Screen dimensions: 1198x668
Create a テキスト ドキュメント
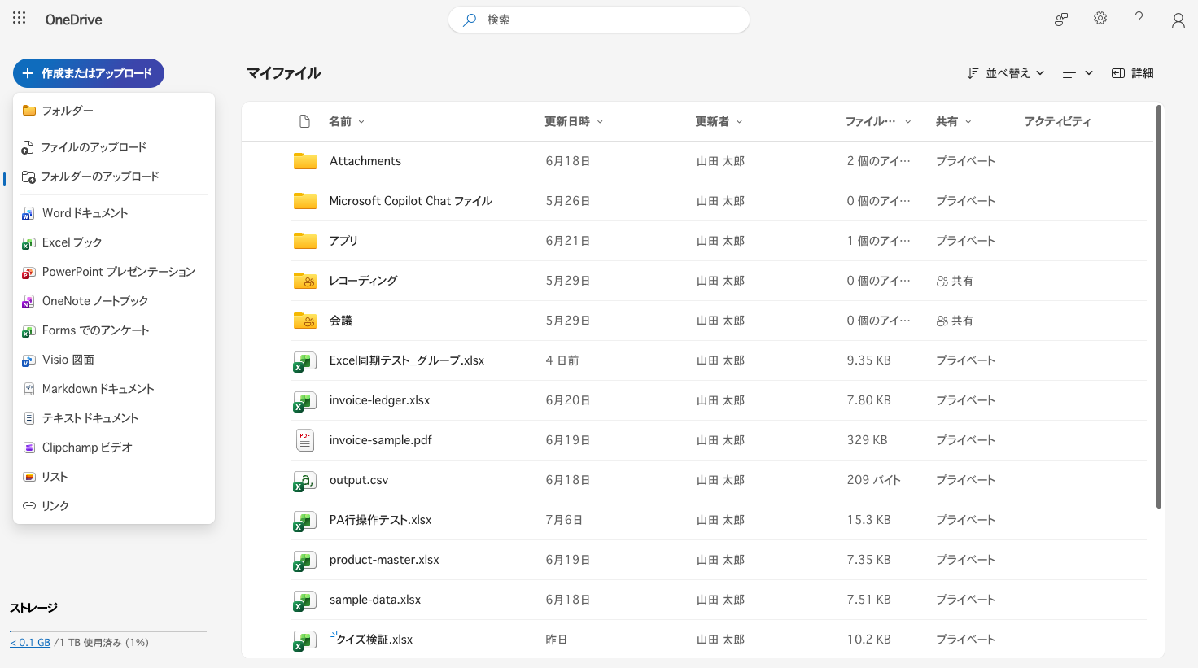(114, 418)
